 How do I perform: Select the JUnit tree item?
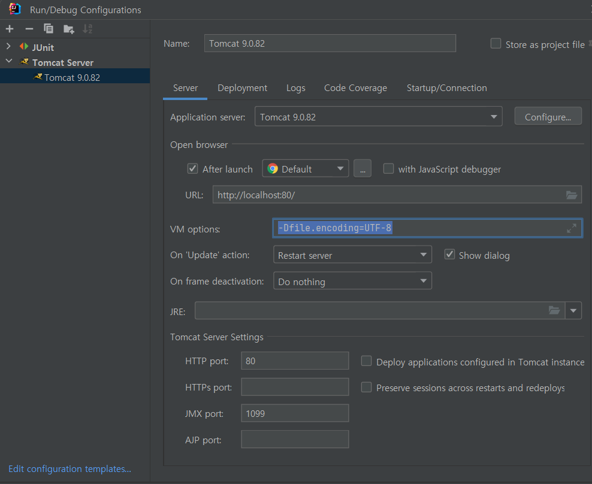[43, 47]
